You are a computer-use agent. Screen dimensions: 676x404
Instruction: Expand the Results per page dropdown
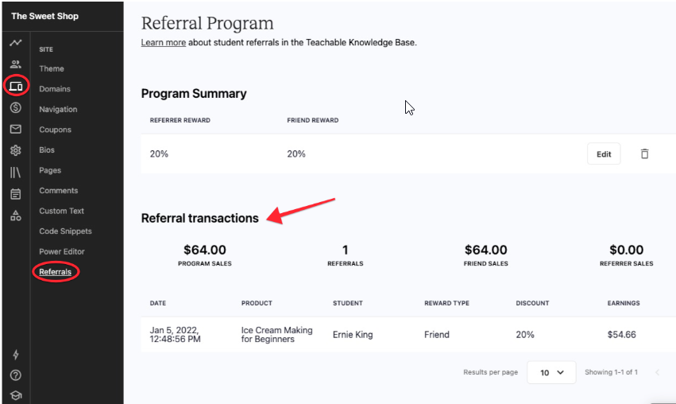pyautogui.click(x=550, y=372)
